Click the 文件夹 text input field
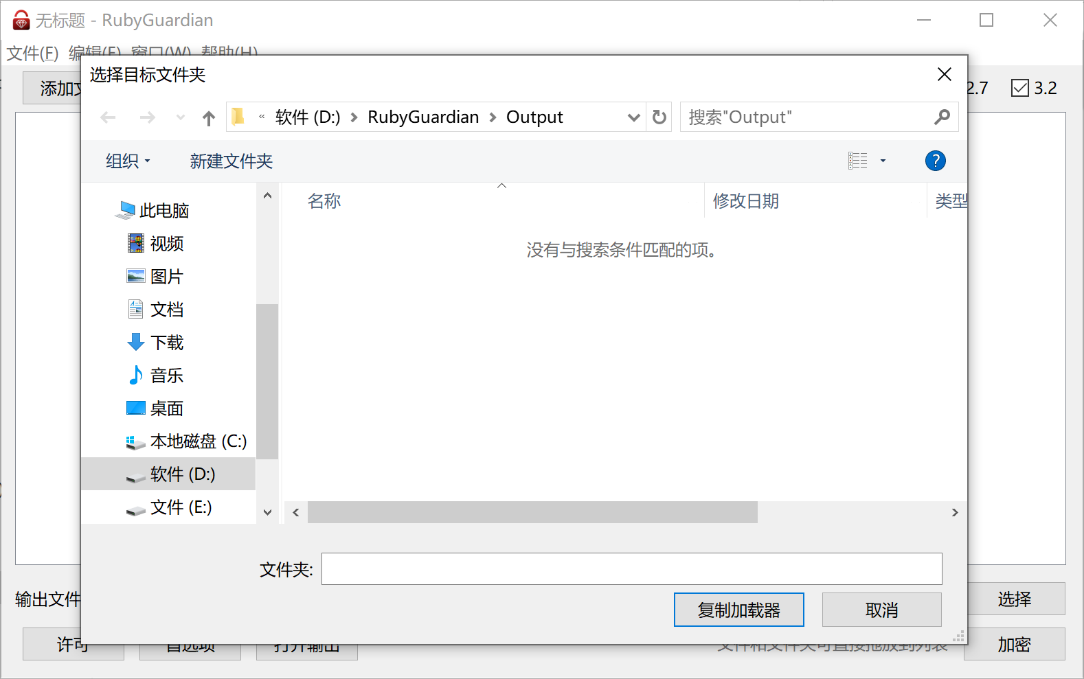This screenshot has height=679, width=1084. 631,568
